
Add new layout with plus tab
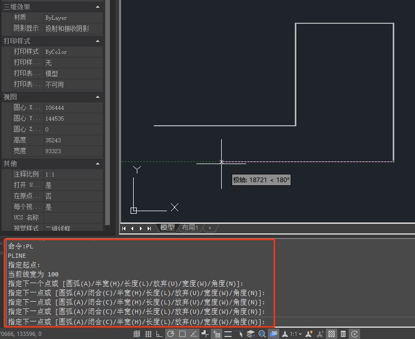click(x=210, y=228)
